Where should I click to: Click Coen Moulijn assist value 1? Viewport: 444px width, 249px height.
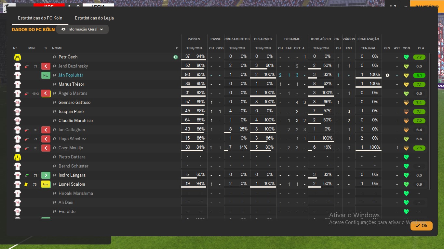(397, 148)
